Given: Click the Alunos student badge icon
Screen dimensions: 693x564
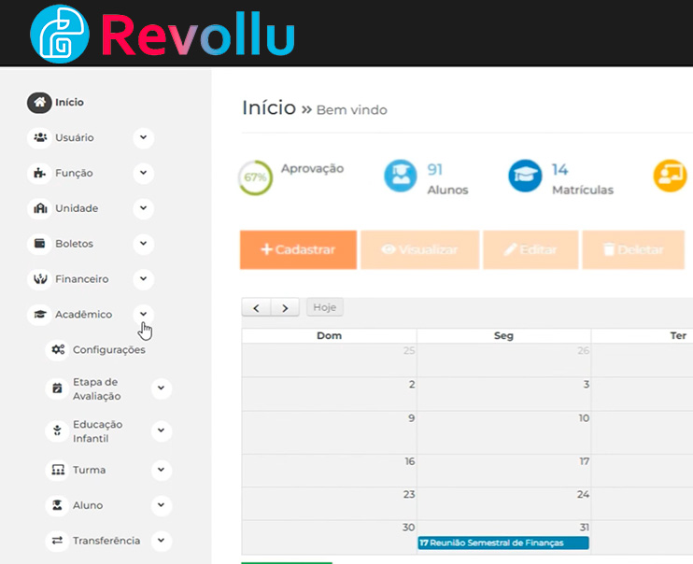Looking at the screenshot, I should 401,176.
